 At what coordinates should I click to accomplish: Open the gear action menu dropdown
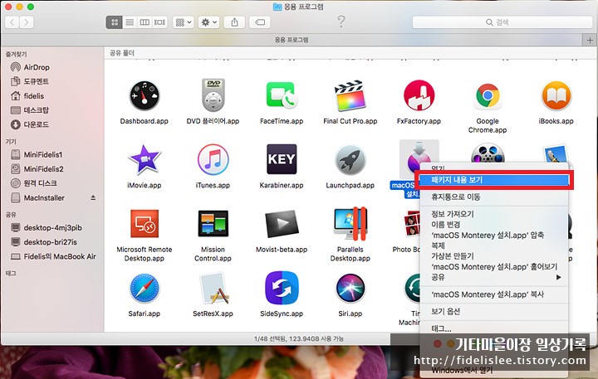point(208,22)
